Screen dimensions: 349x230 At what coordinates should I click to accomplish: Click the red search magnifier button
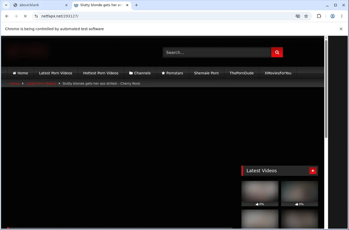277,52
